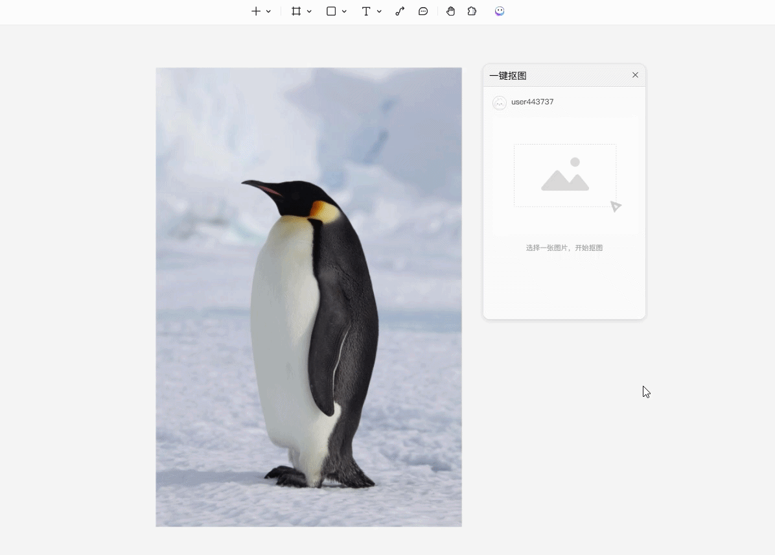Click the 选择一张图片，开始抠图 hint text

[x=564, y=248]
